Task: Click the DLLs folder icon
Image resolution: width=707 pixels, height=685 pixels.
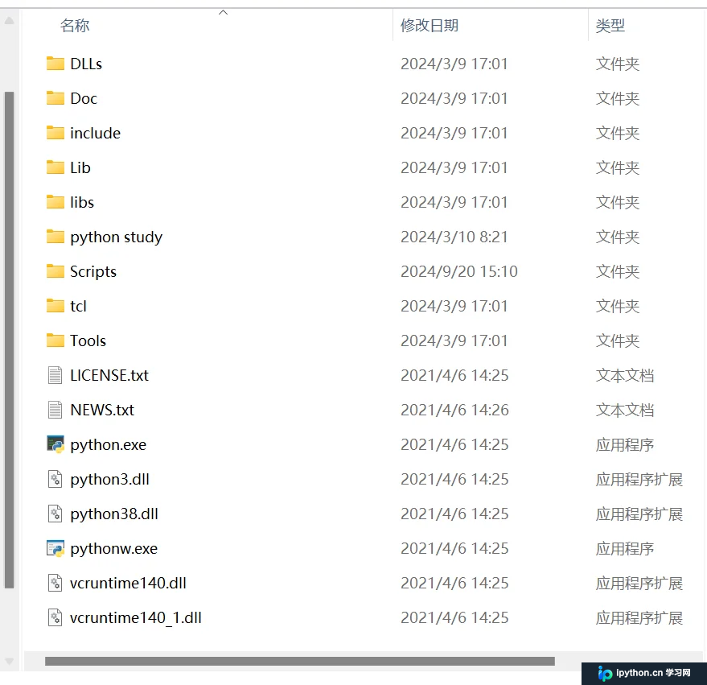Action: (55, 64)
